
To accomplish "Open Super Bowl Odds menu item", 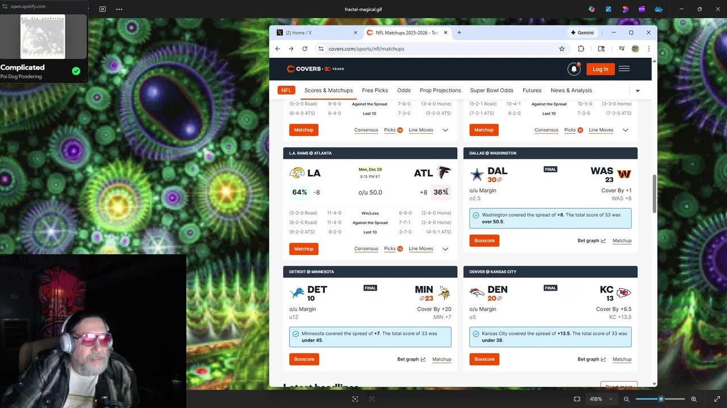I will coord(492,90).
